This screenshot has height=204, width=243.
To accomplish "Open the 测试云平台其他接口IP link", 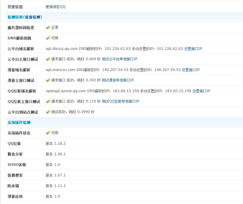I will (120, 59).
